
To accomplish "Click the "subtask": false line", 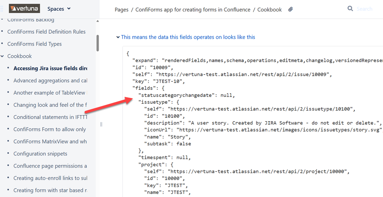I will [x=168, y=143].
